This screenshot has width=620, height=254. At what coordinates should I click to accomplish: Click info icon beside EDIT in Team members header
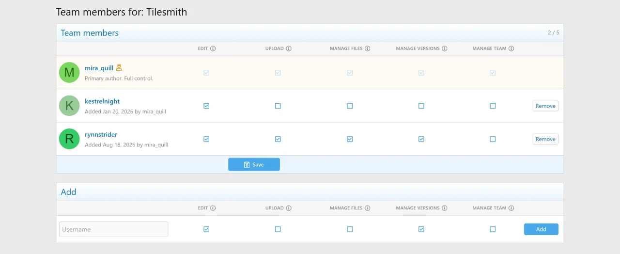coord(213,48)
